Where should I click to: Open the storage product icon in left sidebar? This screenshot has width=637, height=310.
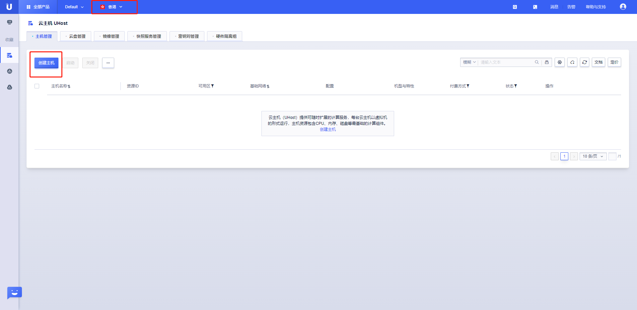tap(9, 87)
